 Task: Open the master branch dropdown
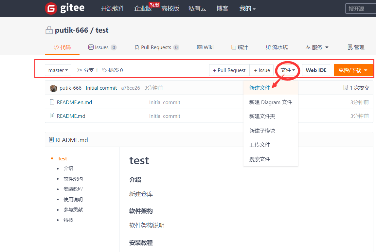pyautogui.click(x=58, y=70)
